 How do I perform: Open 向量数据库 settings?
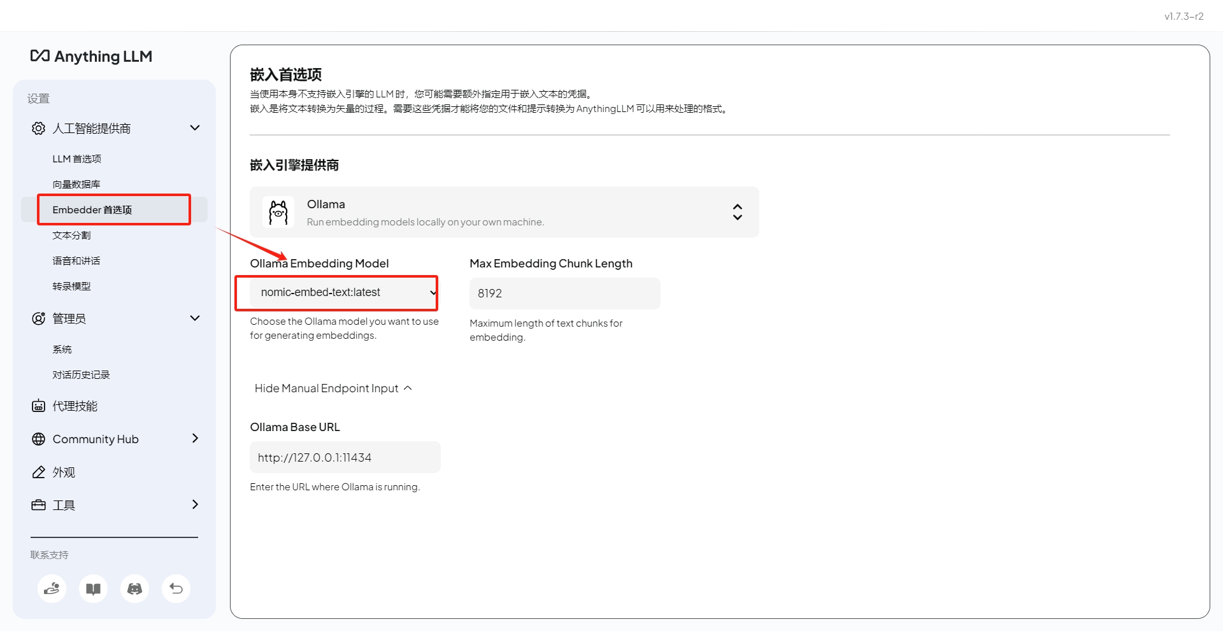(x=76, y=184)
